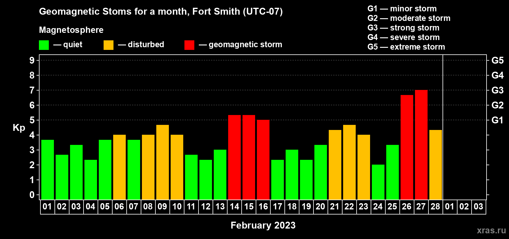Click the Kp axis value '0'
The height and width of the screenshot is (239, 509).
32,195
